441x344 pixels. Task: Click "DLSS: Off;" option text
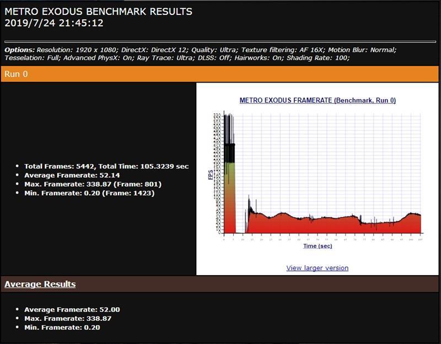click(215, 58)
